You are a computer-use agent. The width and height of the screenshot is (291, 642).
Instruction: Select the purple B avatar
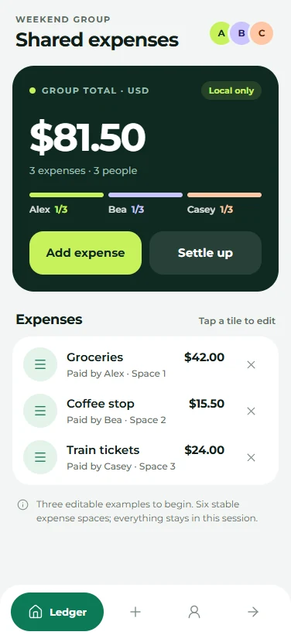pyautogui.click(x=241, y=33)
